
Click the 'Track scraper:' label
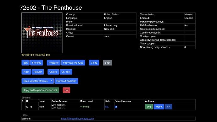point(148,44)
